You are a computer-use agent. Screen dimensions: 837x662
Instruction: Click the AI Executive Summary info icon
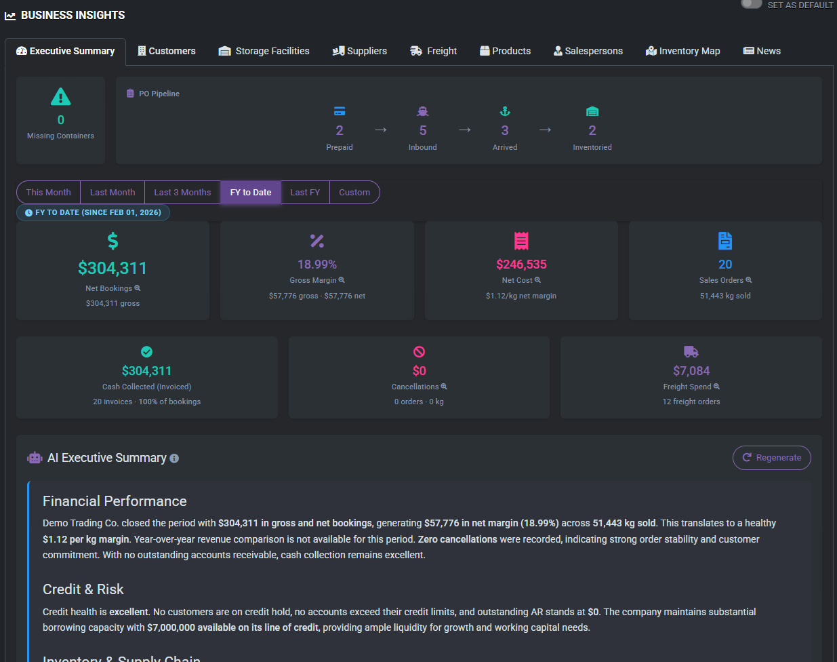174,459
